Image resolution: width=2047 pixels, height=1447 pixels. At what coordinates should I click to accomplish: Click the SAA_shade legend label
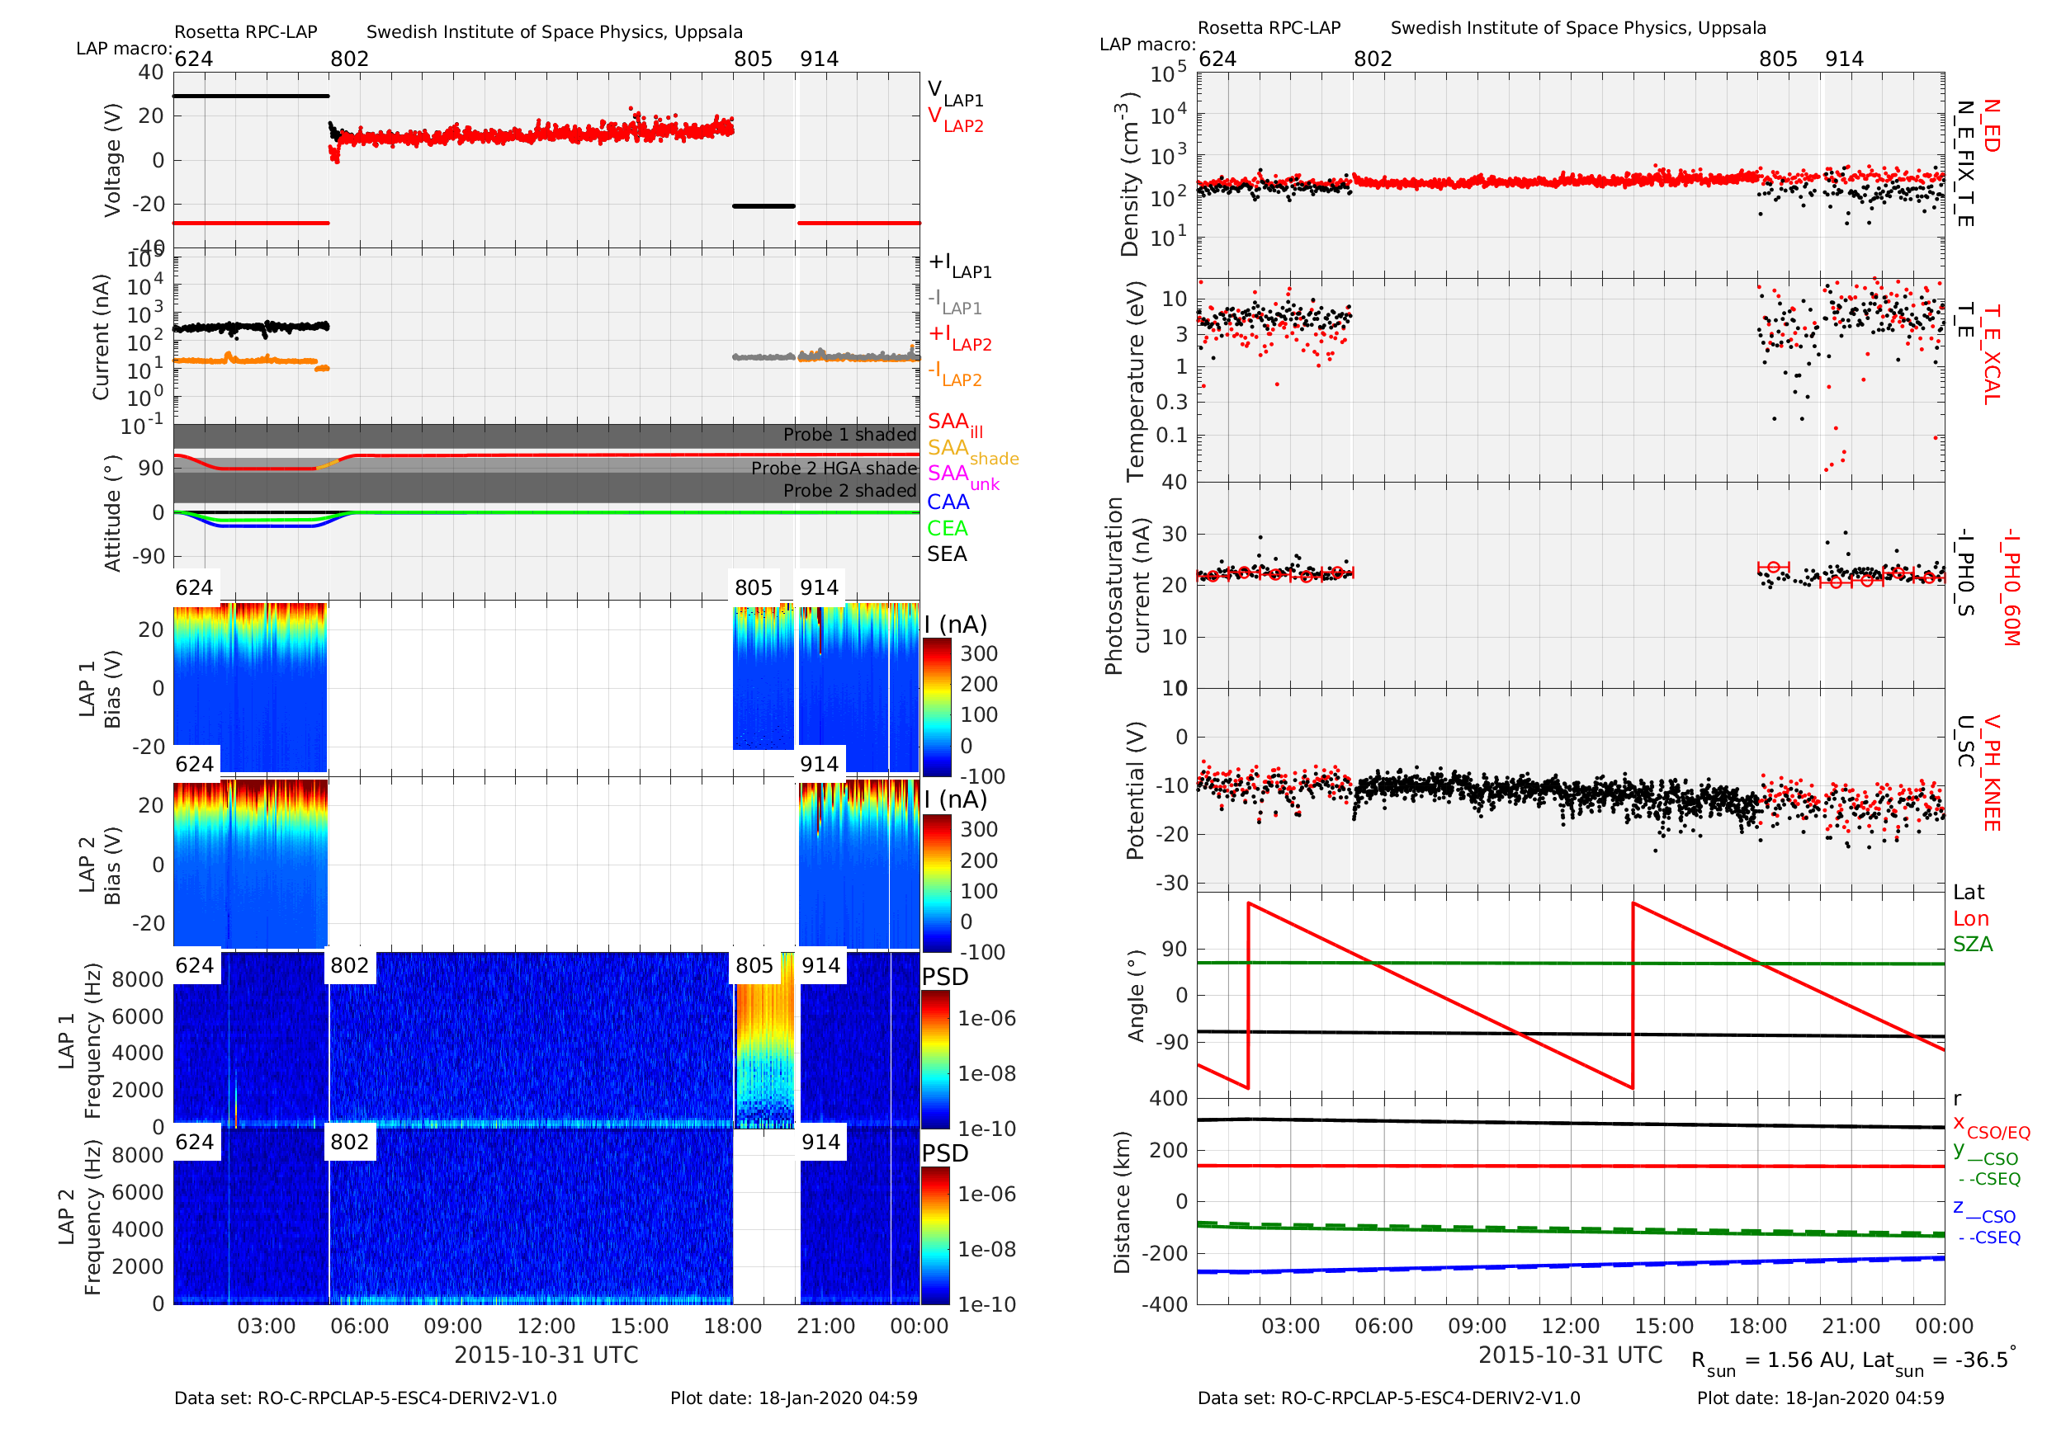click(972, 451)
